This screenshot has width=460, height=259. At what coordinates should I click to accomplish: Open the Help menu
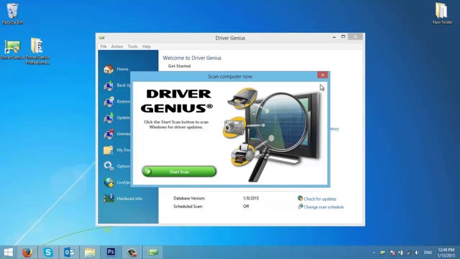146,46
